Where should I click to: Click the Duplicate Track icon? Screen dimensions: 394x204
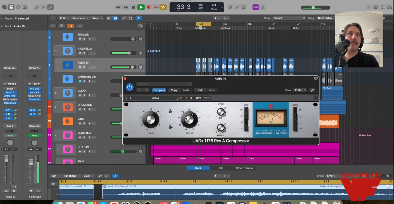62,26
